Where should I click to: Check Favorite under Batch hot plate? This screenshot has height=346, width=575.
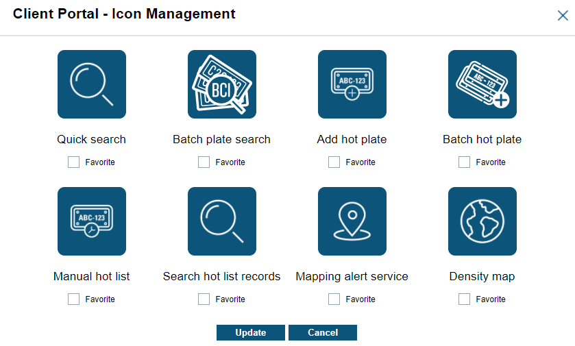coord(464,162)
